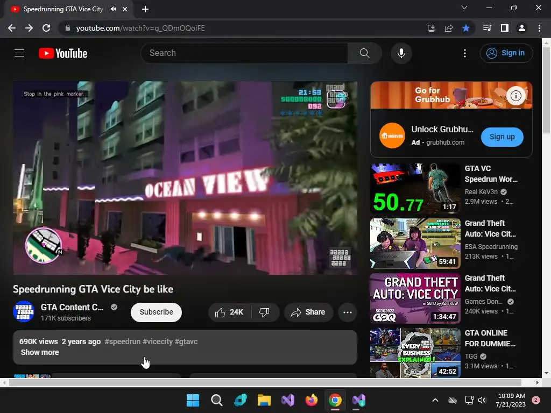Image resolution: width=551 pixels, height=413 pixels.
Task: Reload the page
Action: point(46,28)
